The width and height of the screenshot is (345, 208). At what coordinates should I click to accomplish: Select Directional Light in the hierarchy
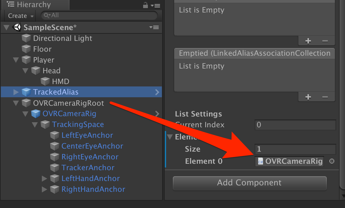pyautogui.click(x=62, y=38)
